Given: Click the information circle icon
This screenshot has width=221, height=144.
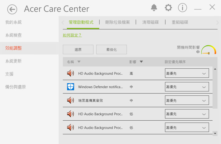Looking at the screenshot, I should click(182, 8).
